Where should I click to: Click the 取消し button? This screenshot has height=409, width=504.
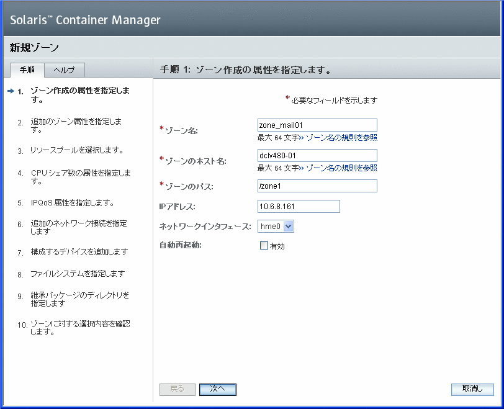(x=472, y=389)
